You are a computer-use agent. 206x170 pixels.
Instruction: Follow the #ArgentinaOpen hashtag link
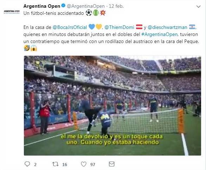click(160, 35)
